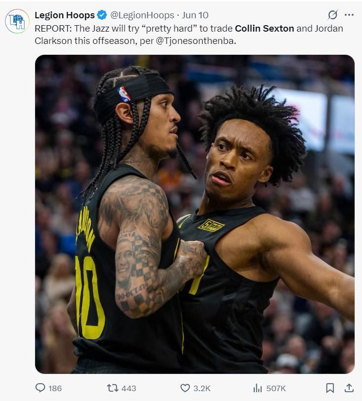This screenshot has width=362, height=401.
Task: Click the 186 replies count
Action: click(x=55, y=388)
